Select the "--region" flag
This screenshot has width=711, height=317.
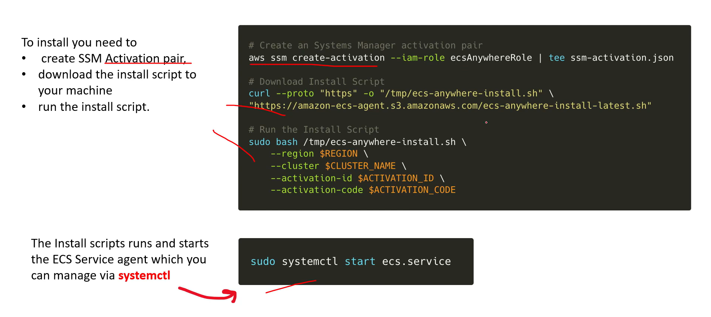click(292, 154)
